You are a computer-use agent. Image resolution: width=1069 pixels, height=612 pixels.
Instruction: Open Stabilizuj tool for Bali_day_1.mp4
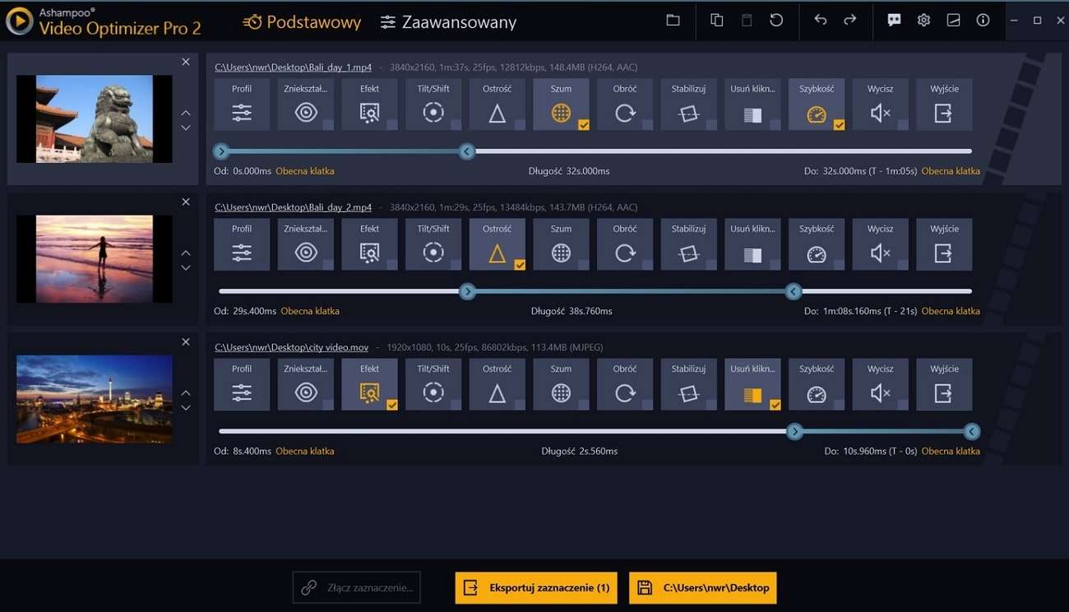[x=689, y=104]
